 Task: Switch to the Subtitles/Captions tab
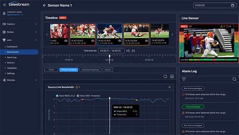(90, 70)
